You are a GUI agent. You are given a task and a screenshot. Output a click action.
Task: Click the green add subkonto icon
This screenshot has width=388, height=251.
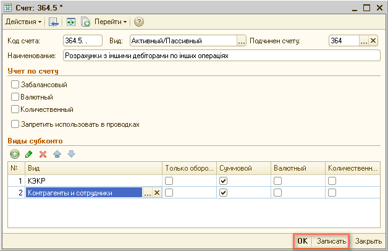pyautogui.click(x=15, y=153)
